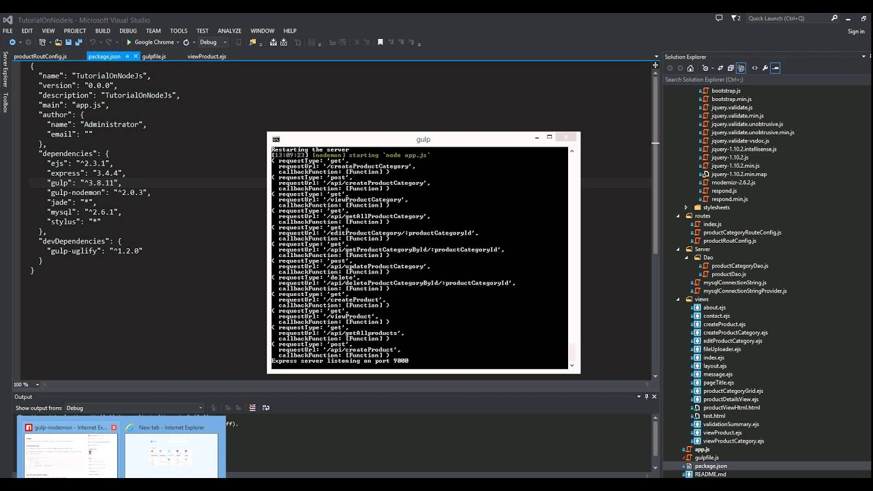Click Clear All icon in Output panel

[252, 408]
